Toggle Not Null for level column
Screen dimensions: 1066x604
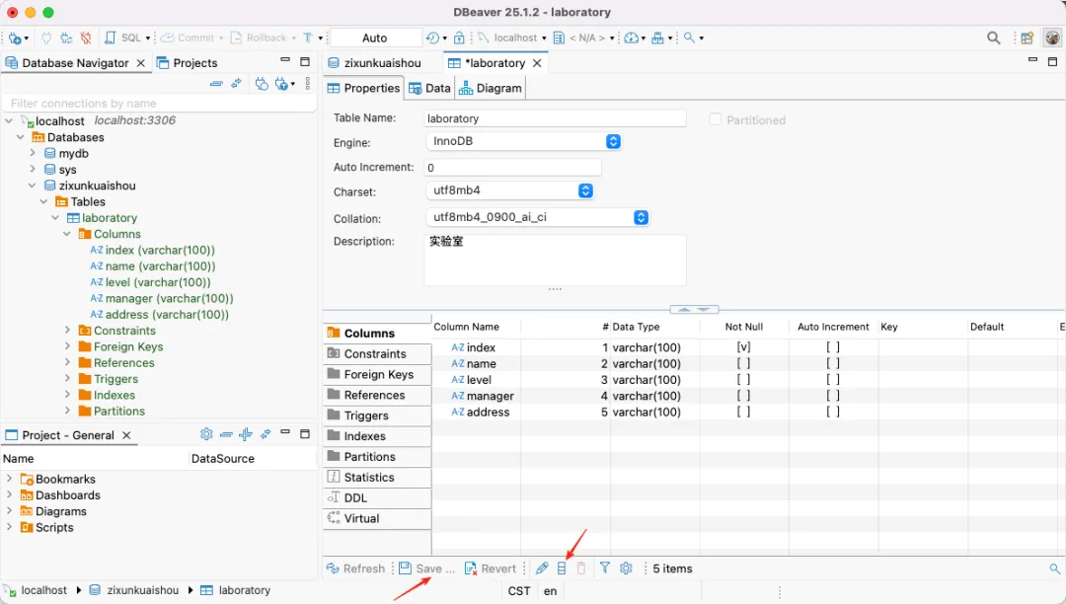744,380
